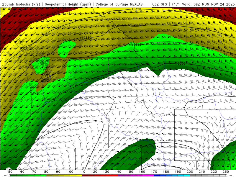The width and height of the screenshot is (236, 177).
Task: Click the 'College of DuPage NEXLAB' label
Action: click(119, 4)
